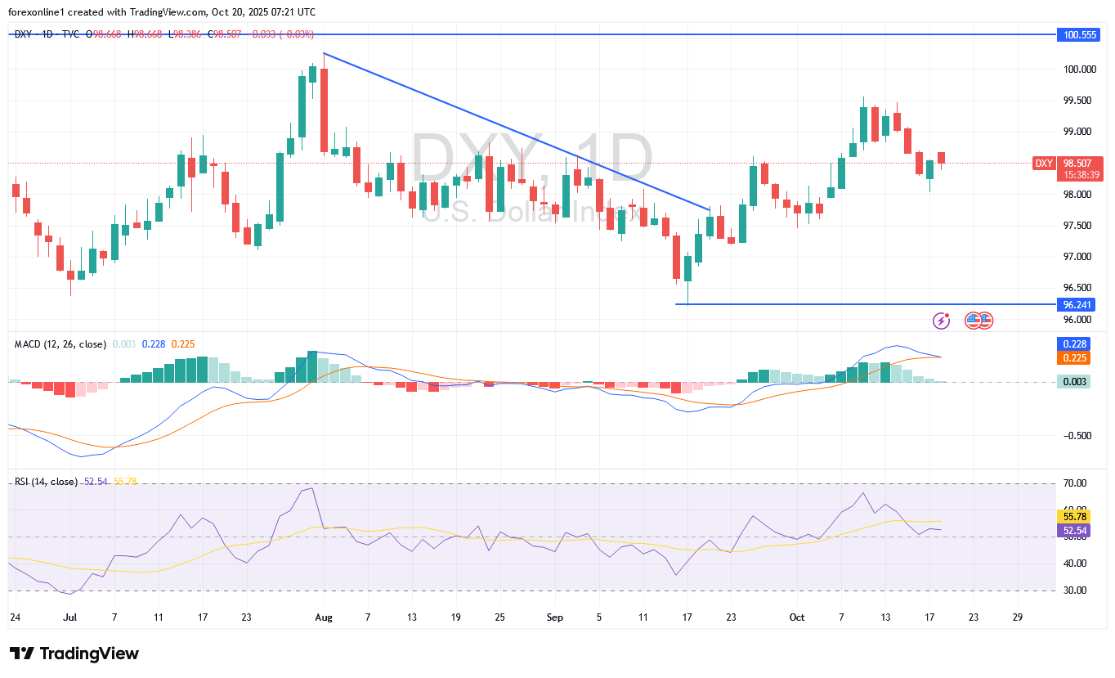Select the 100.555 horizontal line price label
Viewport: 1115px width, 678px height.
1079,35
